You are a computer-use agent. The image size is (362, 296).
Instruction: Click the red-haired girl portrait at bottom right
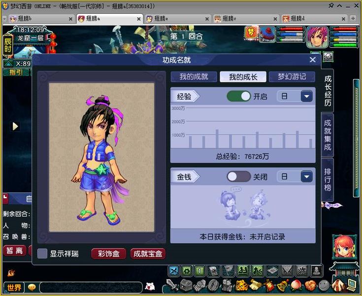coord(344,247)
